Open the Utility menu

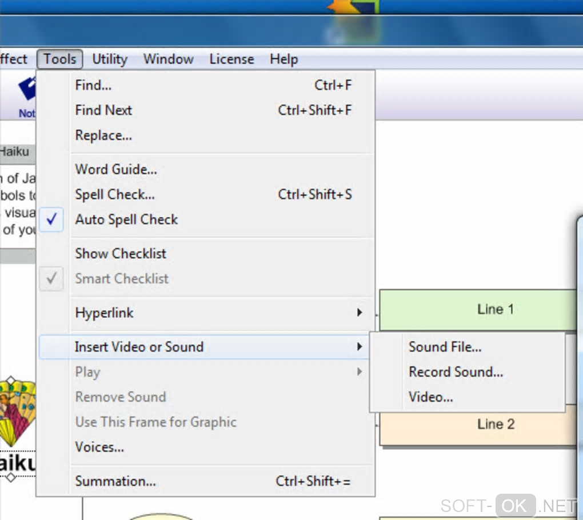coord(109,59)
